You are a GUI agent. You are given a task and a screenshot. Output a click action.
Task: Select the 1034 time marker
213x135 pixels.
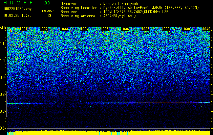coord(85,29)
